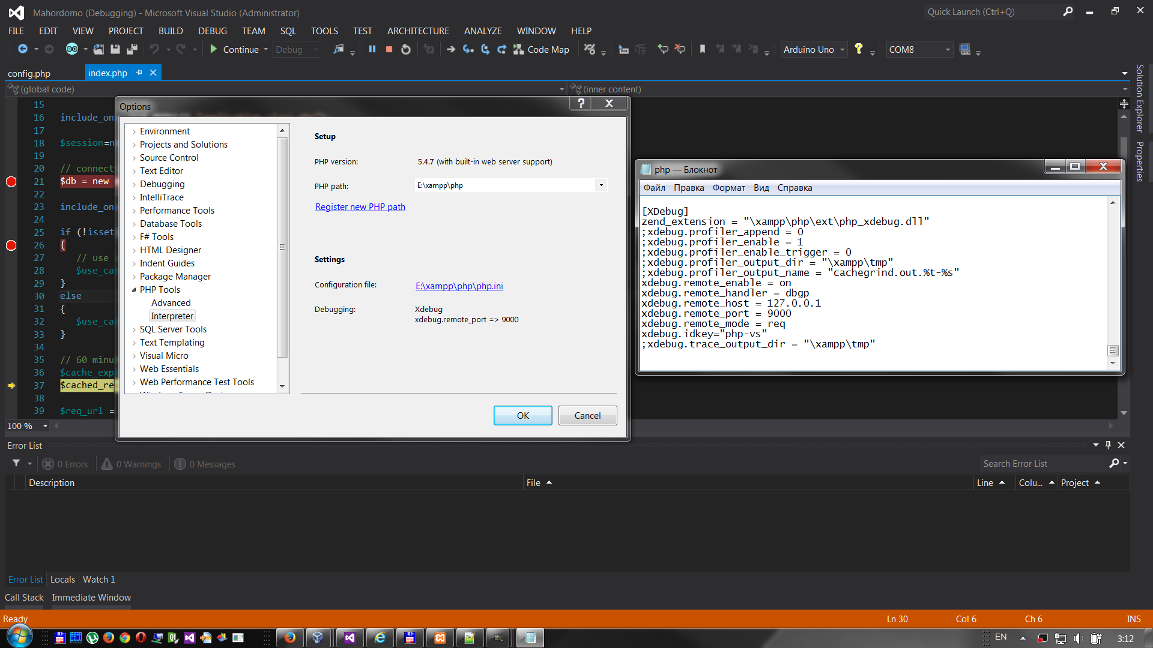Click the green Continue debugging button
The image size is (1153, 648).
click(235, 49)
